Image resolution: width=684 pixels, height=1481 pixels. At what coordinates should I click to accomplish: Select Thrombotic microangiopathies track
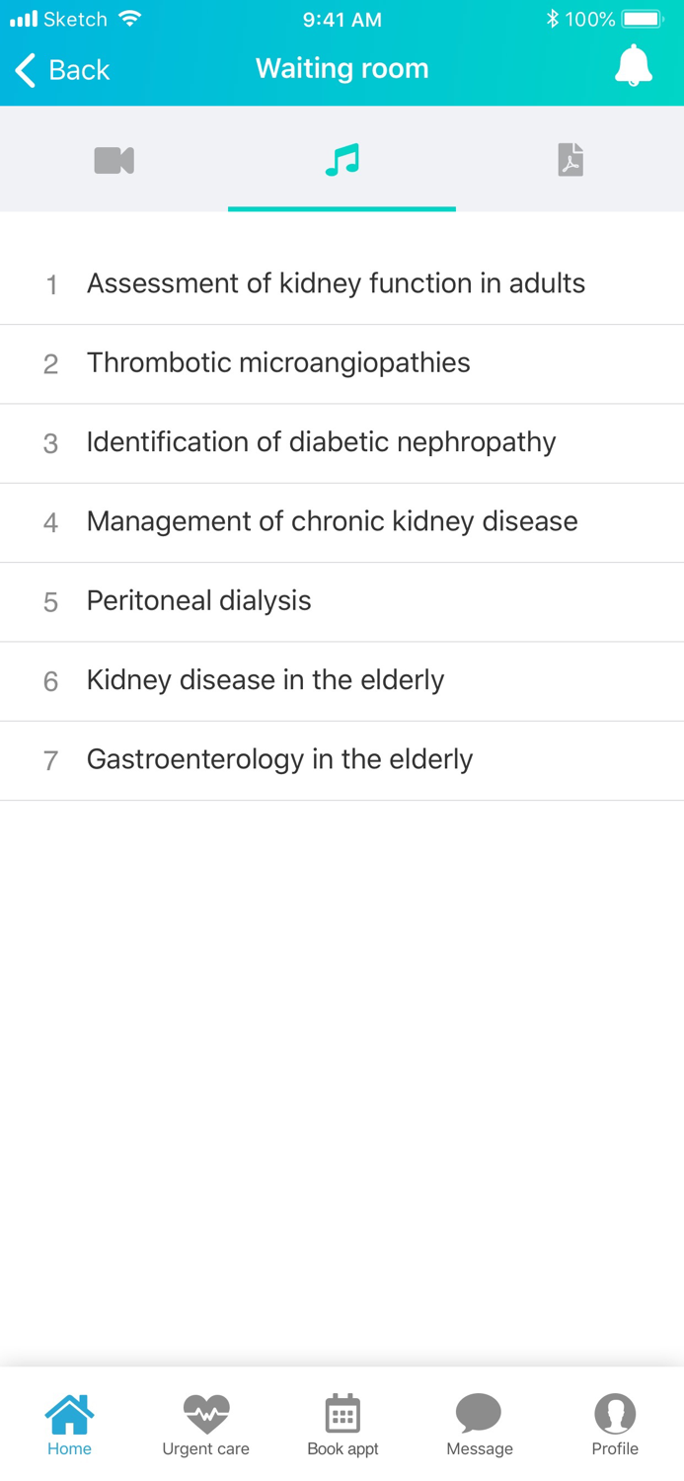click(x=278, y=363)
